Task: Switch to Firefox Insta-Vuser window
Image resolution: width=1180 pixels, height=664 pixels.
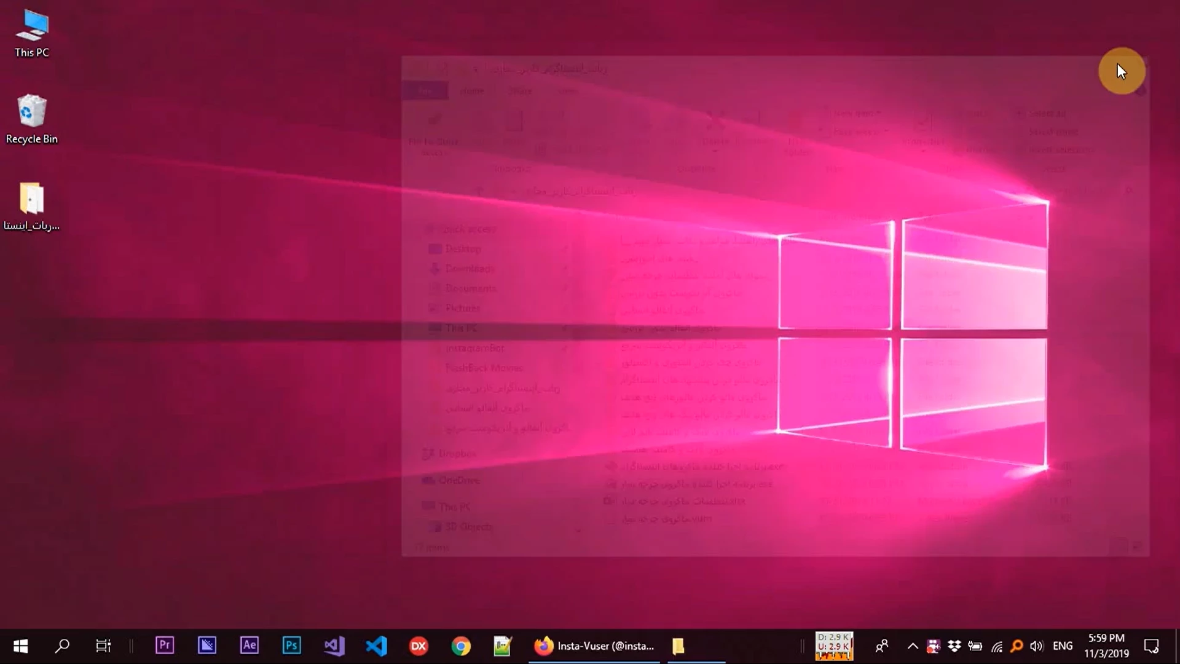Action: pyautogui.click(x=594, y=646)
